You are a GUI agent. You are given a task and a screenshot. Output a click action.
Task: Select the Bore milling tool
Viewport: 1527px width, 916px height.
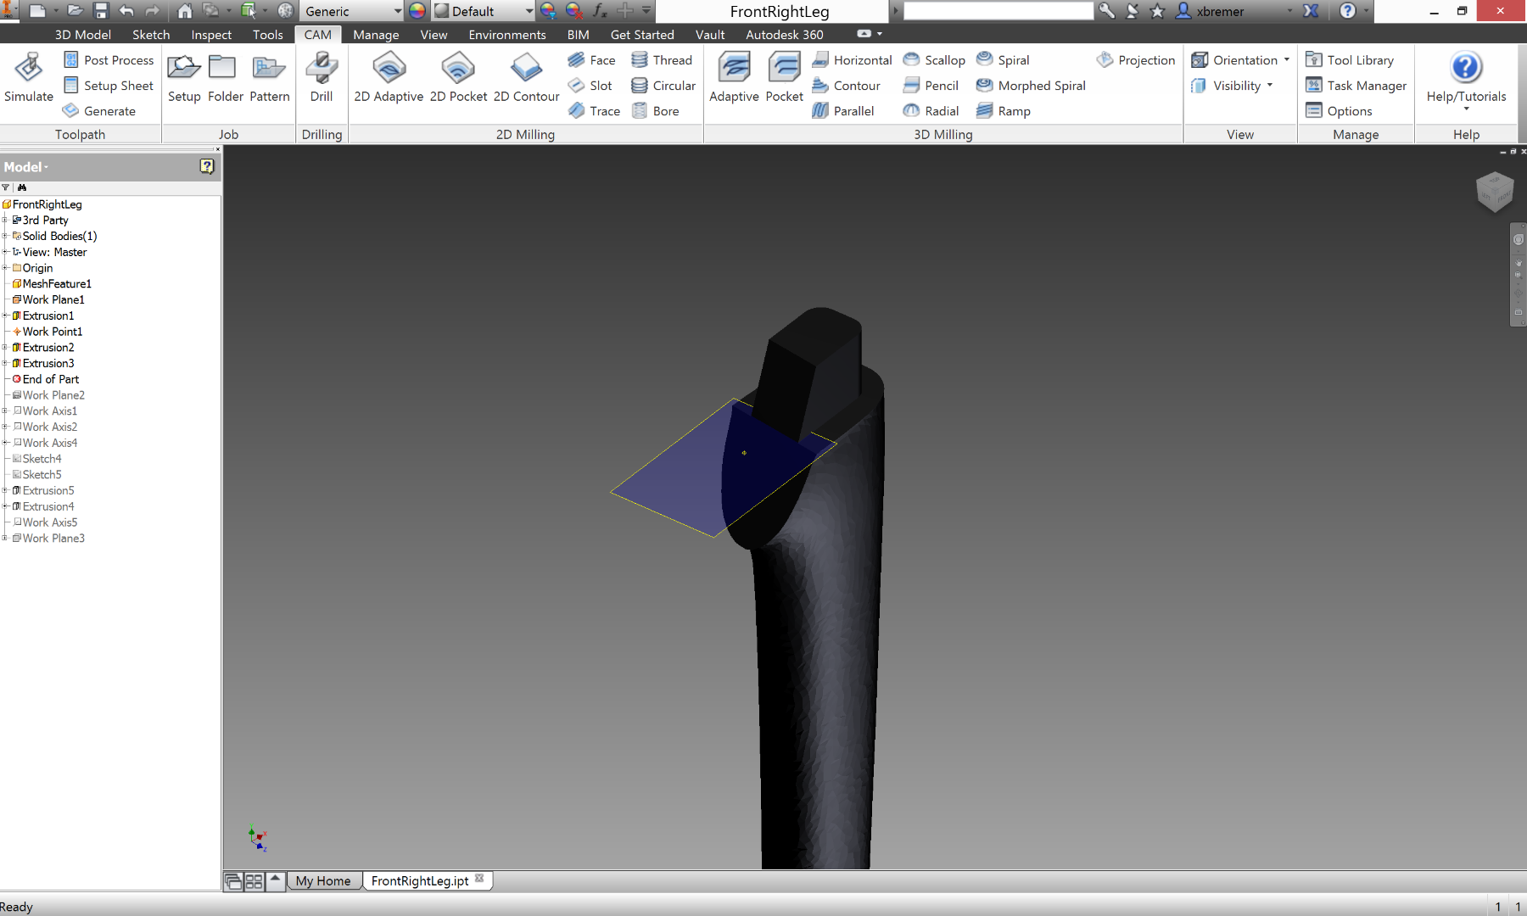click(655, 111)
